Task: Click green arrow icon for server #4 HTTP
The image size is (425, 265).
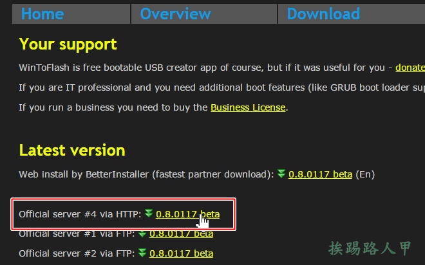Action: click(x=149, y=214)
